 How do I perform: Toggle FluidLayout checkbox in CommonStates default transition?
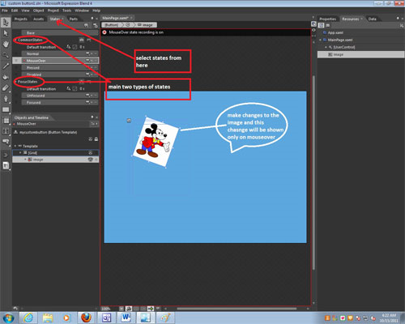tap(75, 47)
